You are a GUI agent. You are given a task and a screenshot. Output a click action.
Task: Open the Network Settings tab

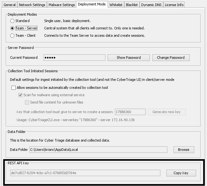(x=32, y=5)
